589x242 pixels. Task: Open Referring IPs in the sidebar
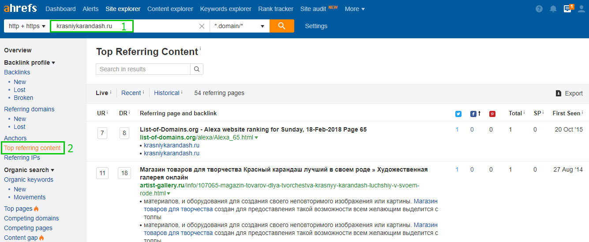point(22,158)
